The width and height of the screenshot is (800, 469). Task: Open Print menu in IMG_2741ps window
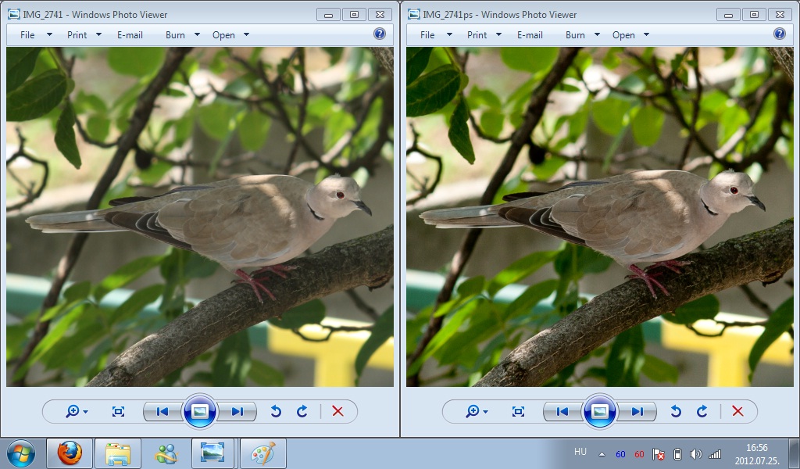[477, 34]
